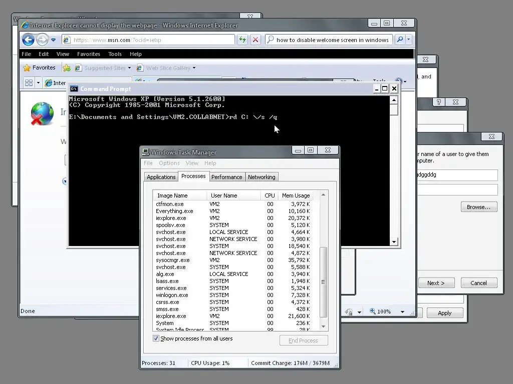This screenshot has width=513, height=384.
Task: Open the Task Manager Help menu
Action: (x=210, y=163)
